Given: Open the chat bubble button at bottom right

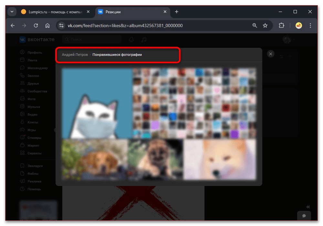Looking at the screenshot, I should (x=304, y=216).
